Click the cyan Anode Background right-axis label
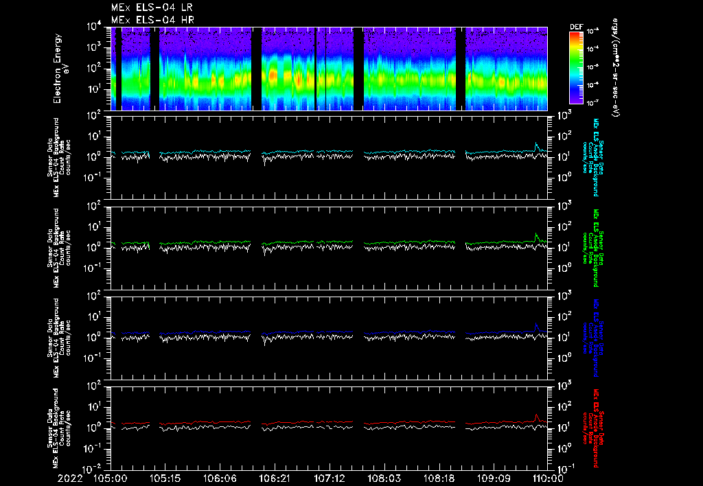This screenshot has height=486, width=703. [593, 157]
